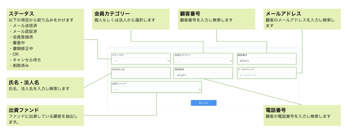Select the 出資ファンド callout heading at bottom left

24,110
